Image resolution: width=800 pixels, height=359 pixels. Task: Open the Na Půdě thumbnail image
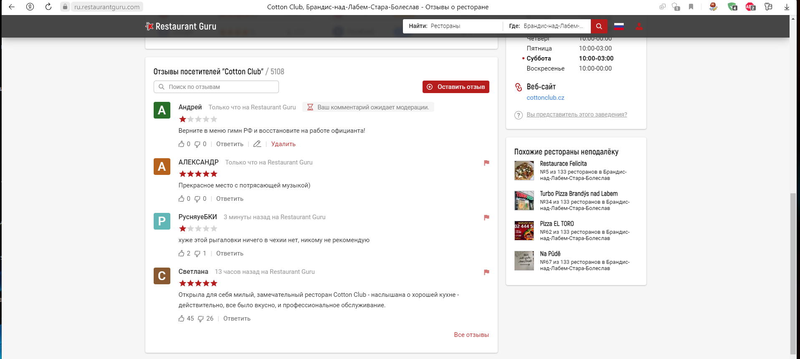click(524, 261)
